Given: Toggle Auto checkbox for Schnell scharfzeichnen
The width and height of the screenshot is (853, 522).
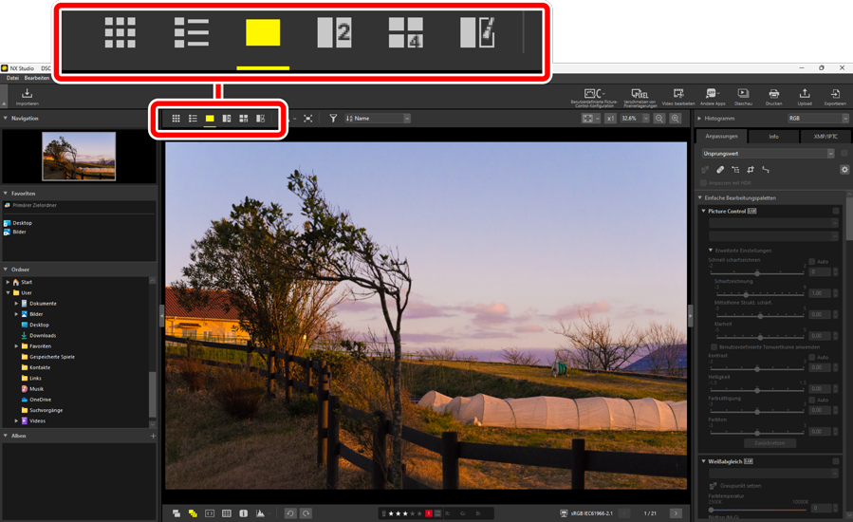Looking at the screenshot, I should pos(812,261).
